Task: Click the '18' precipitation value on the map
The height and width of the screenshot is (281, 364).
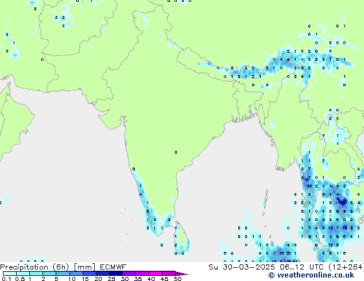Action: 344,228
